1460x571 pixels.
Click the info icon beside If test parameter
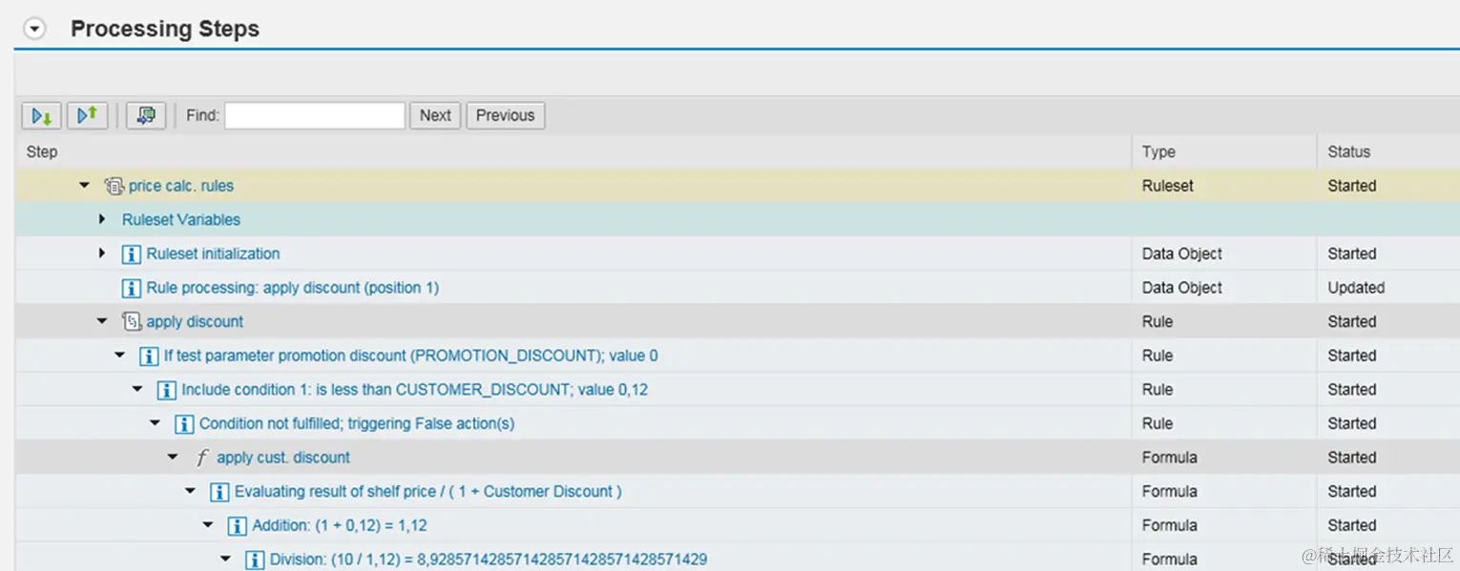pos(149,357)
